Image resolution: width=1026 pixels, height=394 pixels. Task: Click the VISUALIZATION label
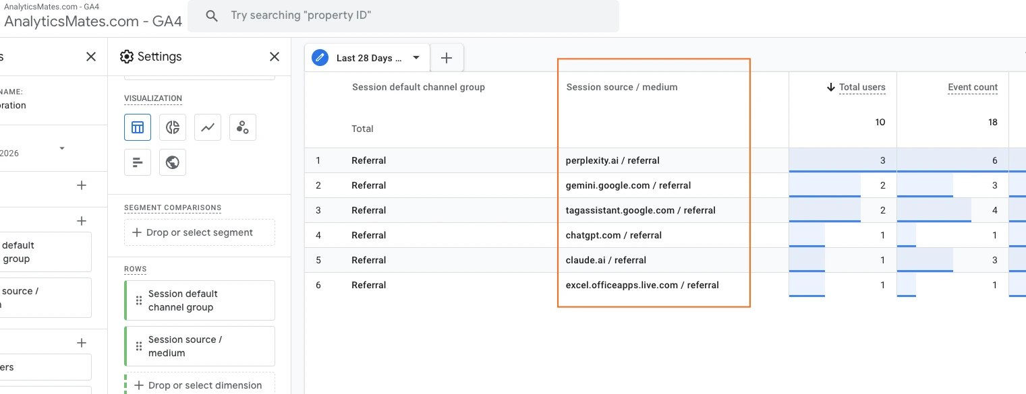coord(153,98)
